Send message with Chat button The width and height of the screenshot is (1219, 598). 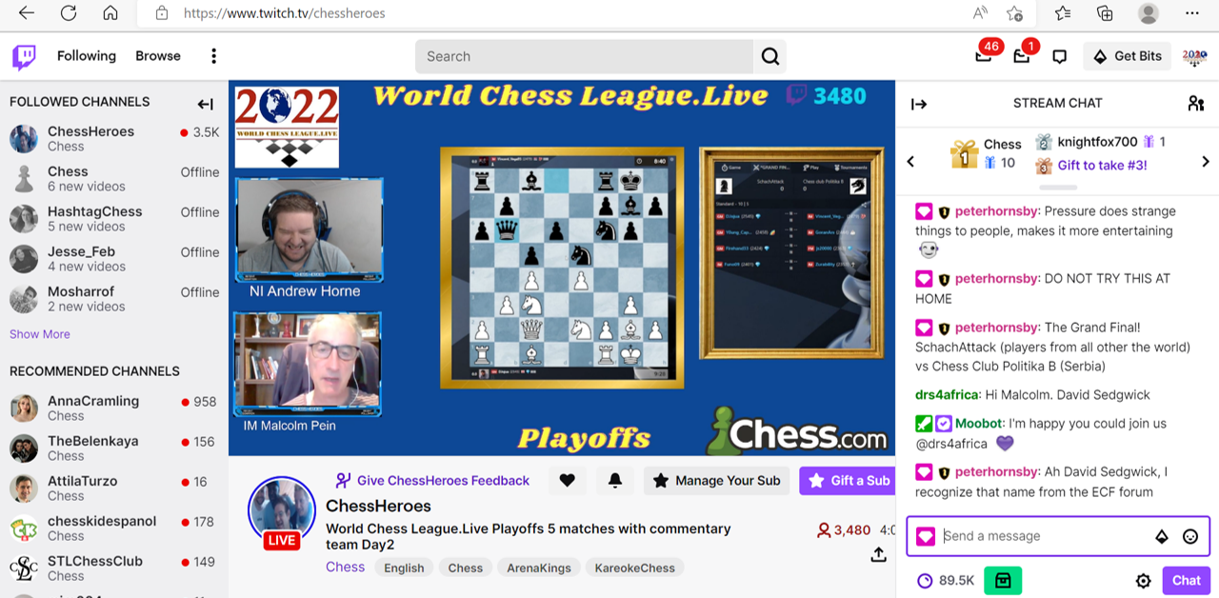[1187, 580]
